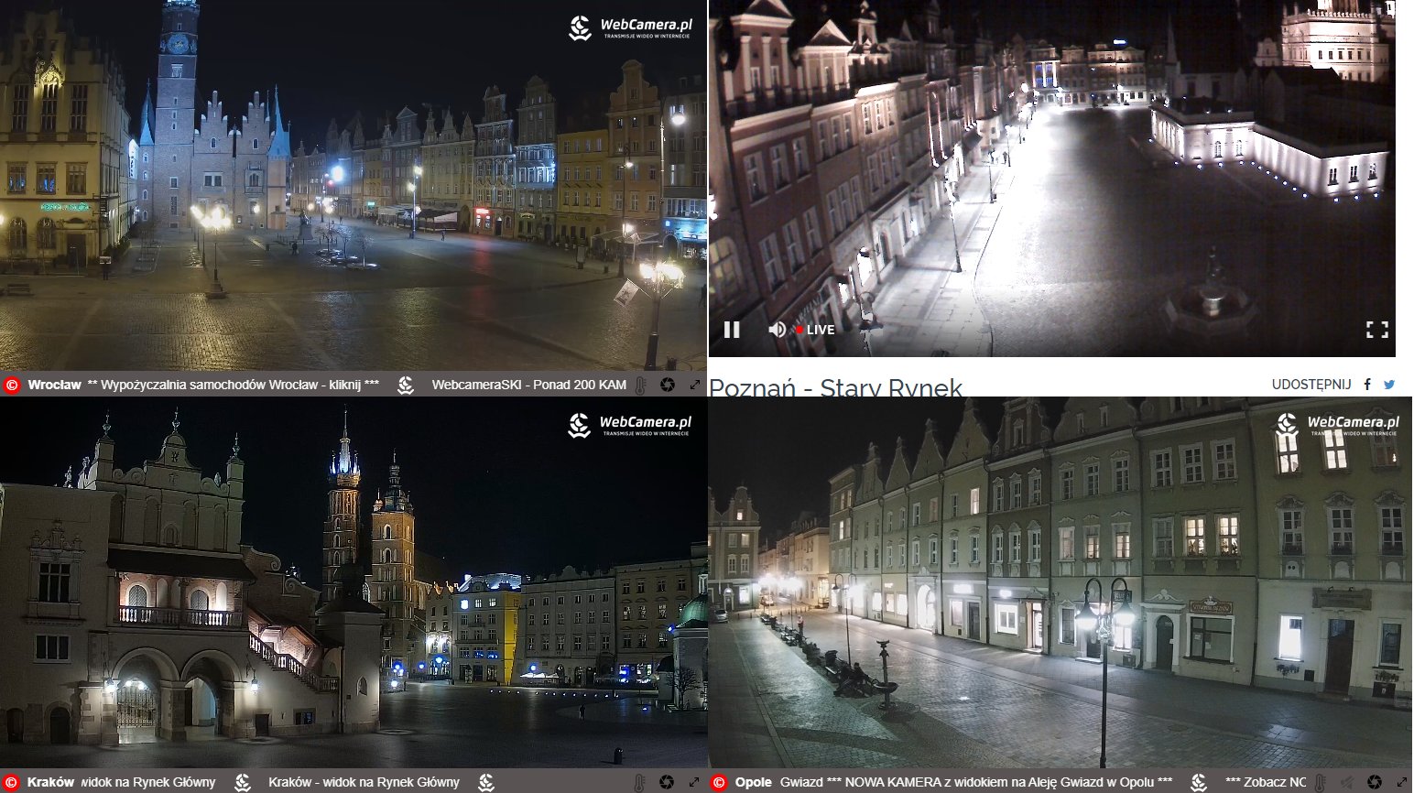Take a snapshot of Wrocław camera
Viewport: 1414px width, 793px height.
[x=668, y=386]
